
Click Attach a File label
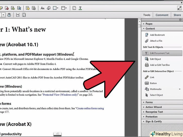pos(156,41)
